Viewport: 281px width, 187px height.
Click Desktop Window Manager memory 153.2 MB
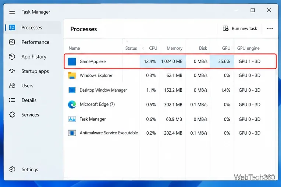(x=173, y=90)
